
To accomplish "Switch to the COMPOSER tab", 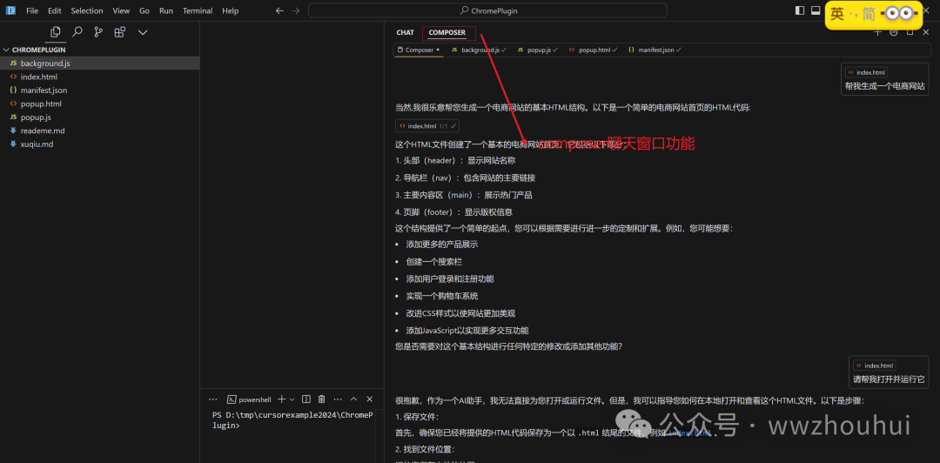I will point(447,32).
